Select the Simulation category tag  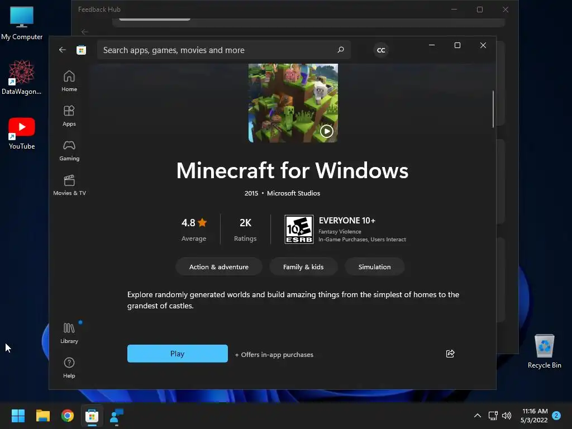(375, 266)
